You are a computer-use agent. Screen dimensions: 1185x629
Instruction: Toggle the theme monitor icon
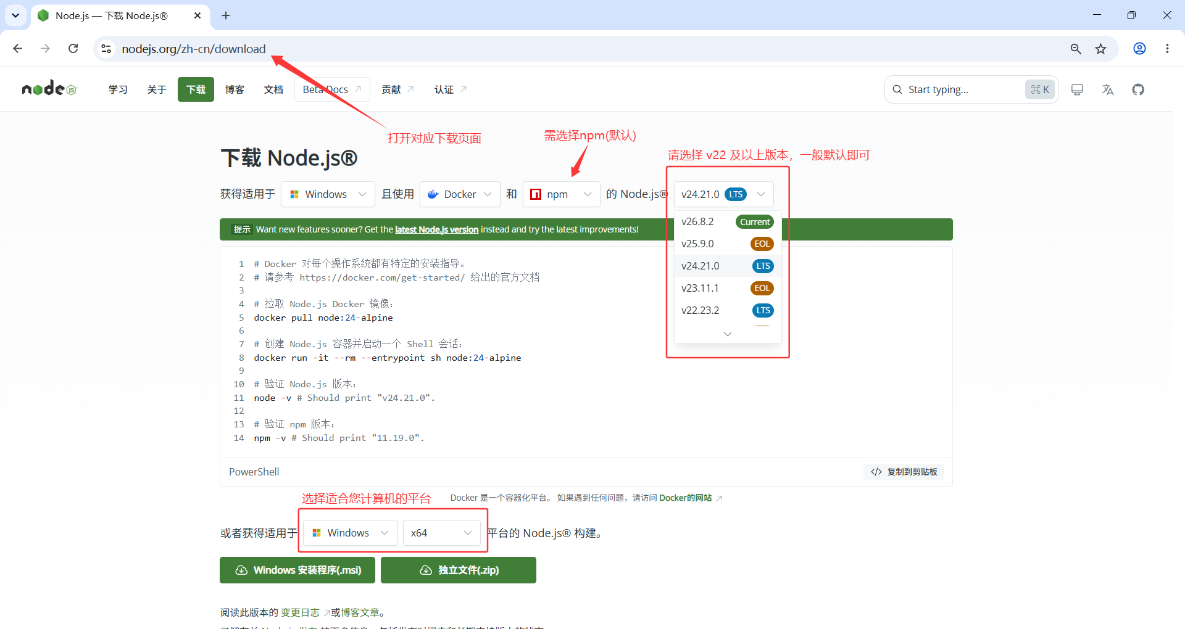[x=1077, y=89]
